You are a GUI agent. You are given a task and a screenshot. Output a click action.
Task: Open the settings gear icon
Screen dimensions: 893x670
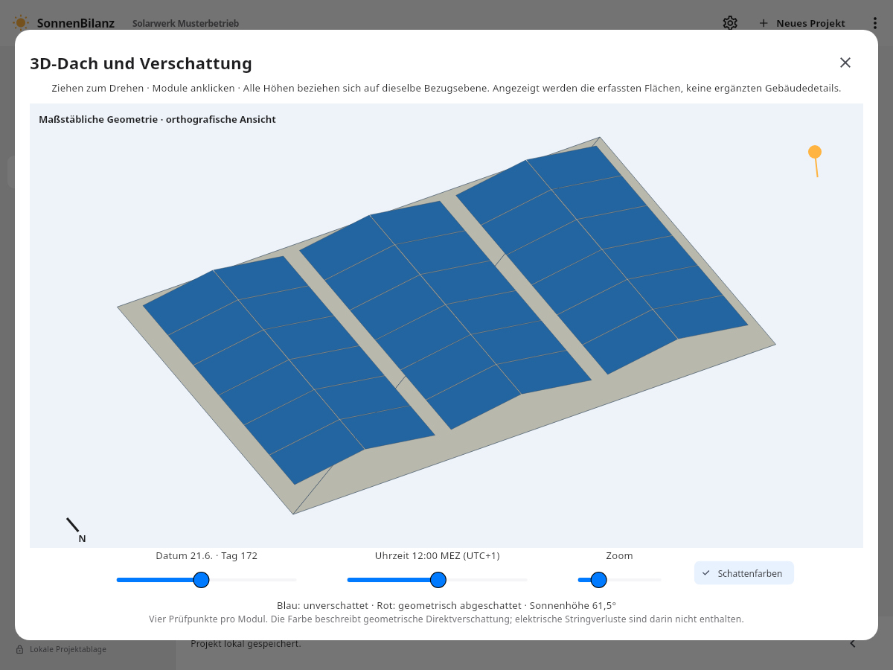[x=730, y=23]
